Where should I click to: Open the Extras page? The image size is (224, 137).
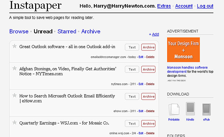coord(164,6)
